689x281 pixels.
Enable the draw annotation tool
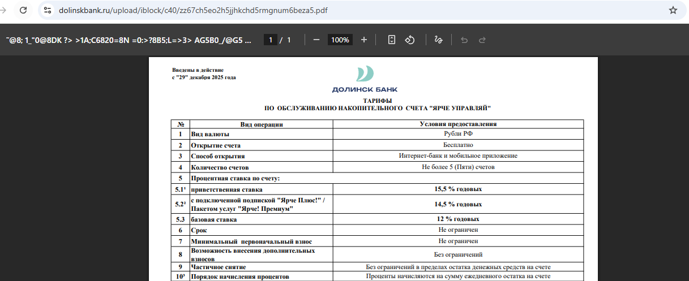(438, 40)
